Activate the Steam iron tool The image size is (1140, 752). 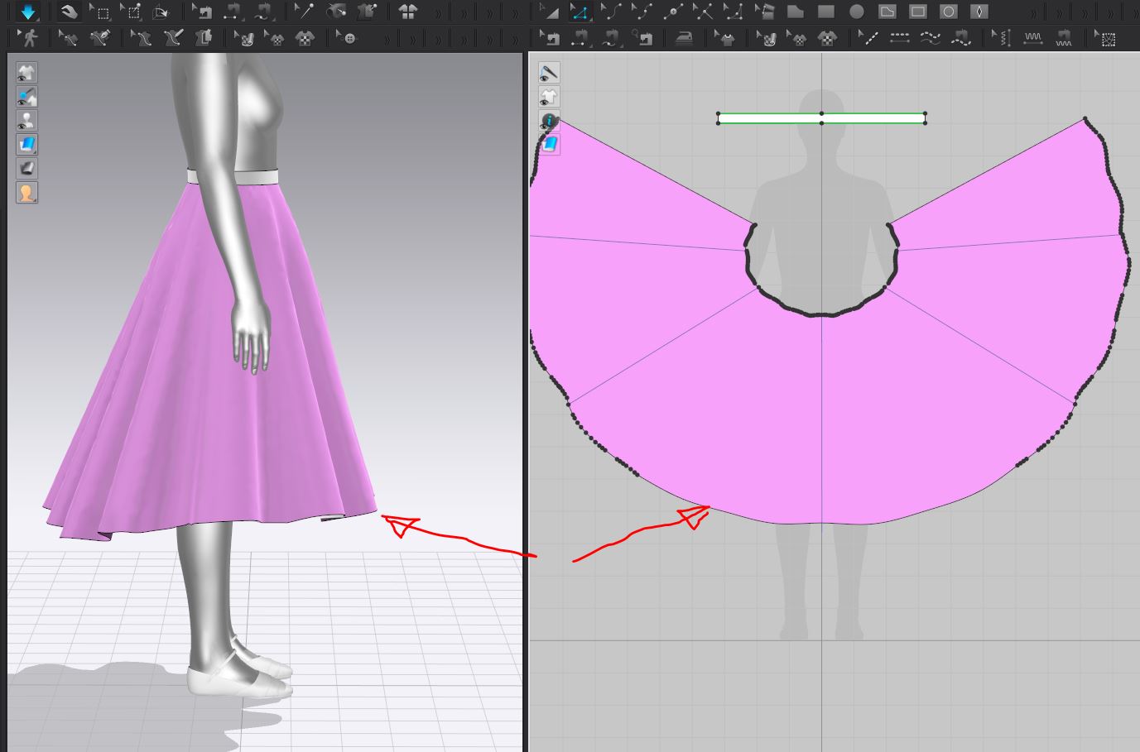685,38
